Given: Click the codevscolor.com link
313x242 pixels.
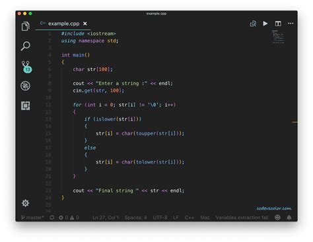Looking at the screenshot, I should [274, 208].
